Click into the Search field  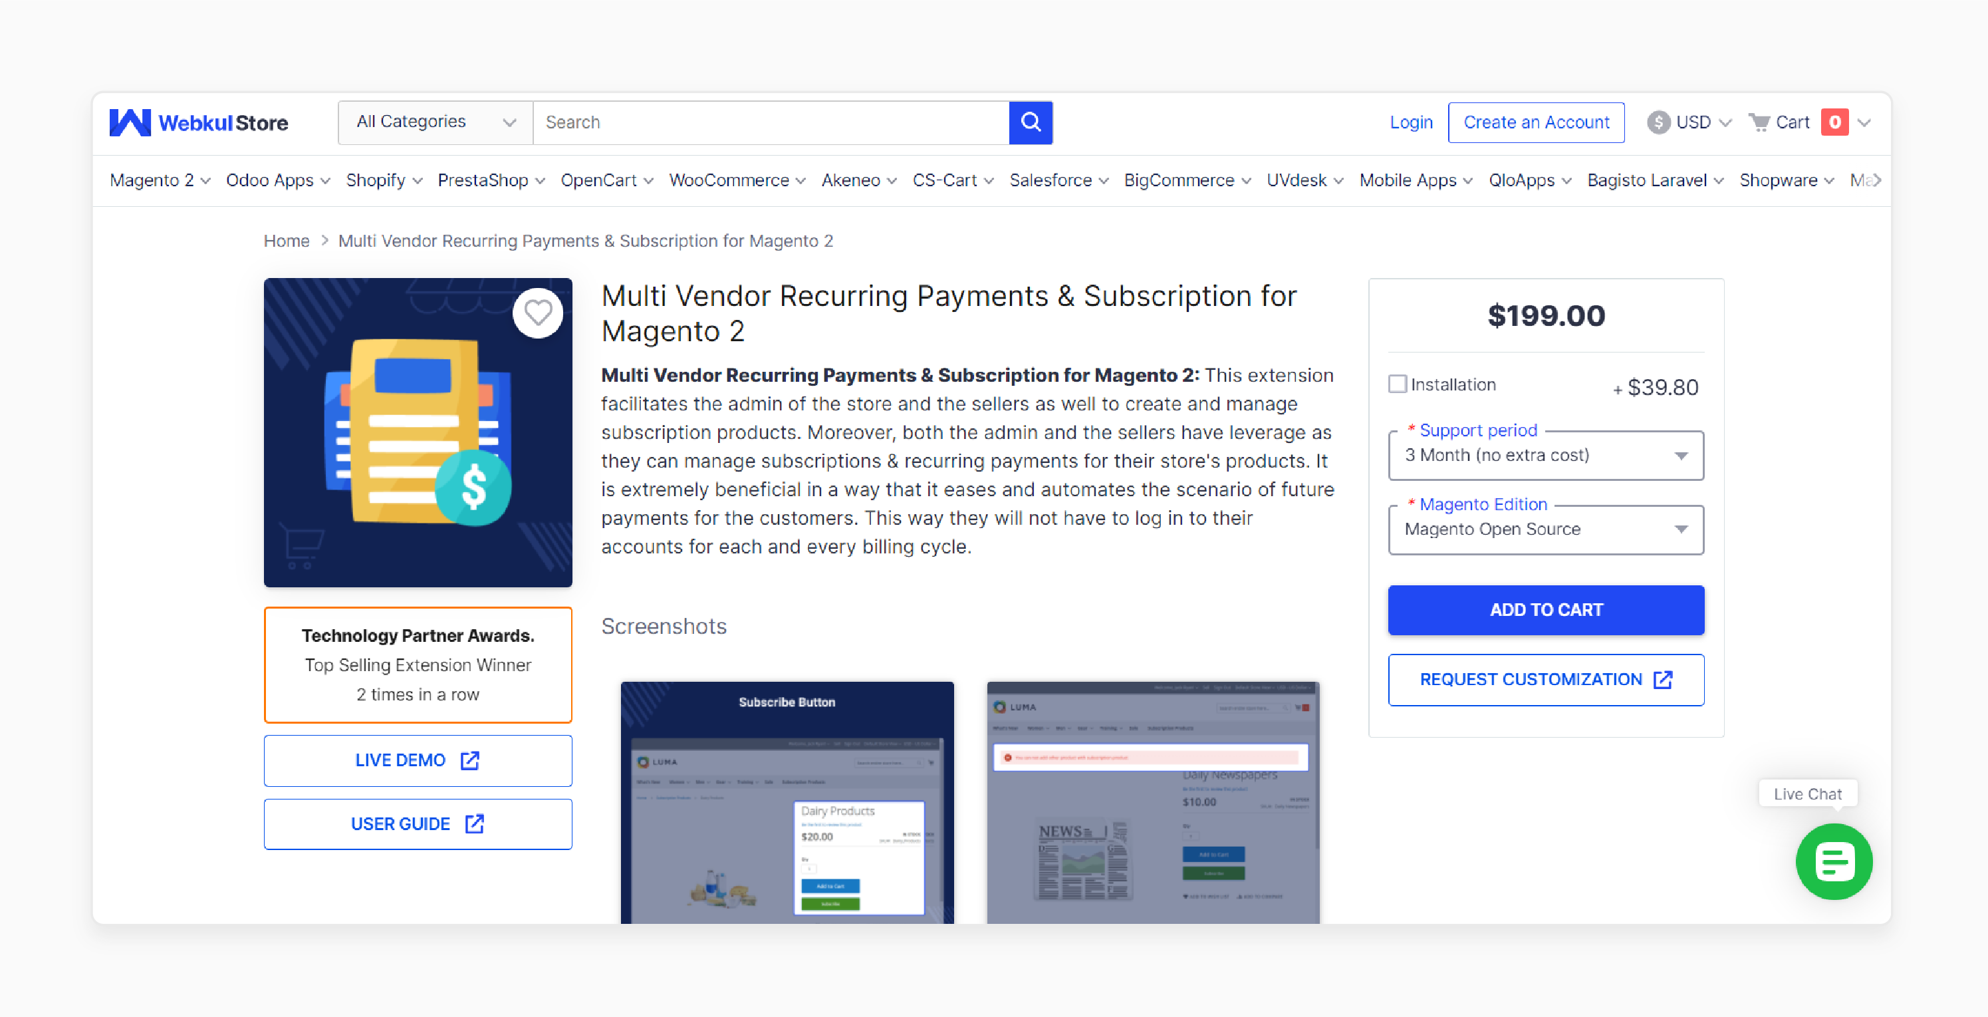771,122
